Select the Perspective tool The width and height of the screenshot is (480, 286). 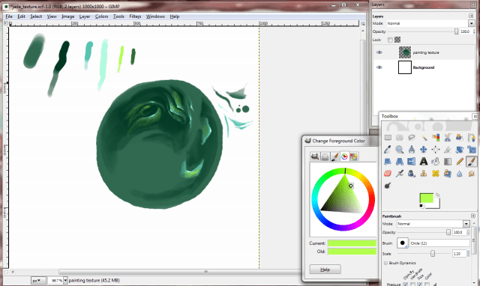click(x=400, y=161)
